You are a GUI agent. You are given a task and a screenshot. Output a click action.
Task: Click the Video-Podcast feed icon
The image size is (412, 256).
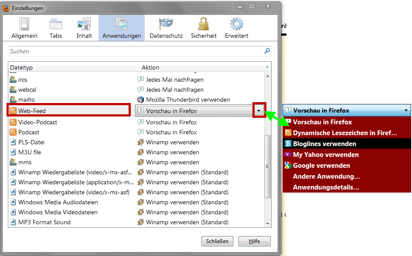point(13,122)
